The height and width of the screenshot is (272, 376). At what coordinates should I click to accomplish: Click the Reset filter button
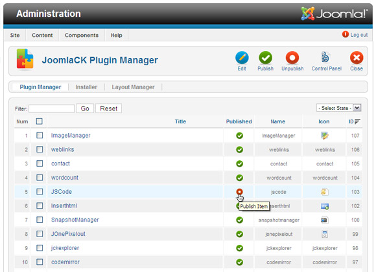click(x=109, y=109)
